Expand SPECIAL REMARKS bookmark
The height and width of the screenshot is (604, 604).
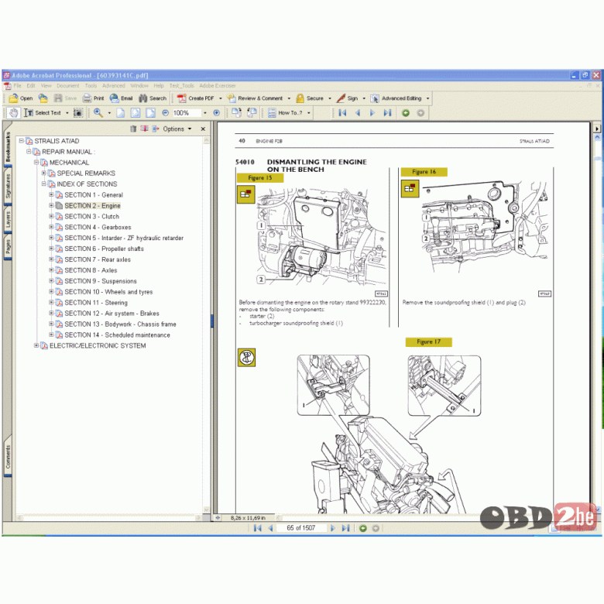(44, 173)
